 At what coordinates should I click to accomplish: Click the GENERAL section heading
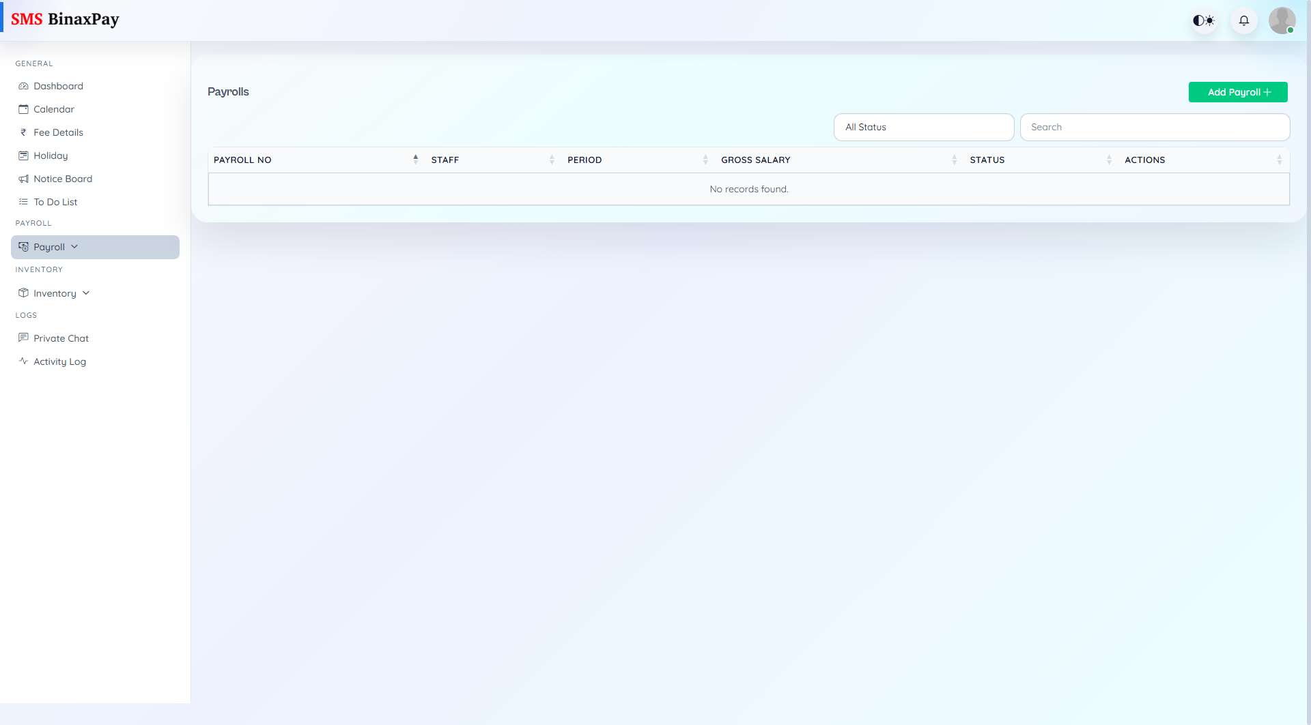[34, 63]
